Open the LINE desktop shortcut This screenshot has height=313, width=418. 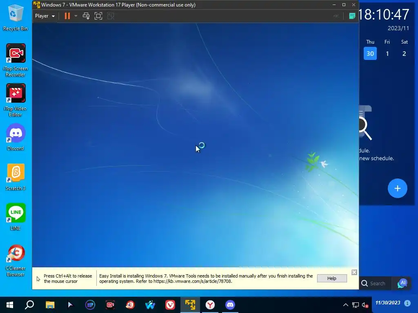pyautogui.click(x=16, y=217)
